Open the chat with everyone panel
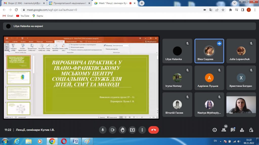This screenshot has width=259, height=145. point(233,130)
